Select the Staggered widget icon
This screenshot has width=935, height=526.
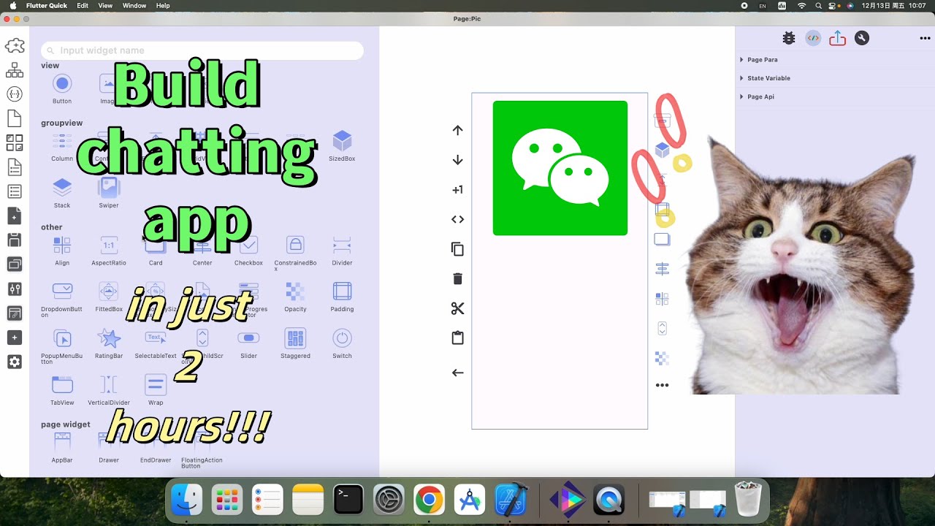point(295,338)
